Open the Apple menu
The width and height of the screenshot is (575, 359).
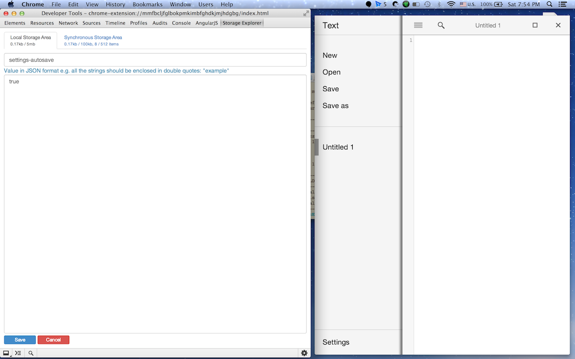(11, 4)
